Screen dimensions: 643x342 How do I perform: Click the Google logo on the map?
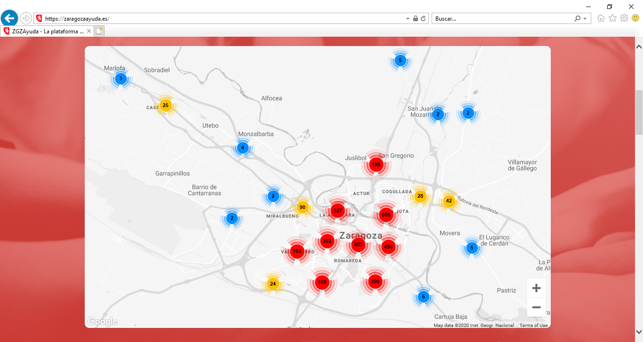(x=102, y=321)
